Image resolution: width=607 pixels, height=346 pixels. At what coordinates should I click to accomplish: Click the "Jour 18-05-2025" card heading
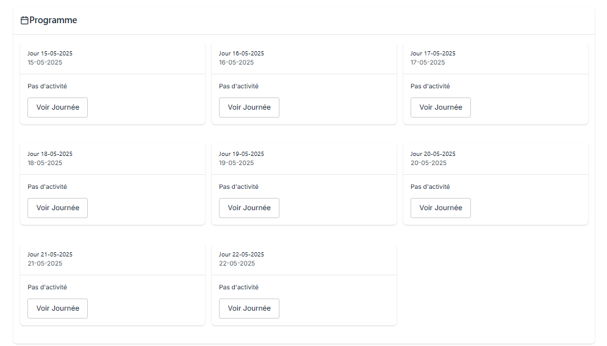click(x=50, y=154)
